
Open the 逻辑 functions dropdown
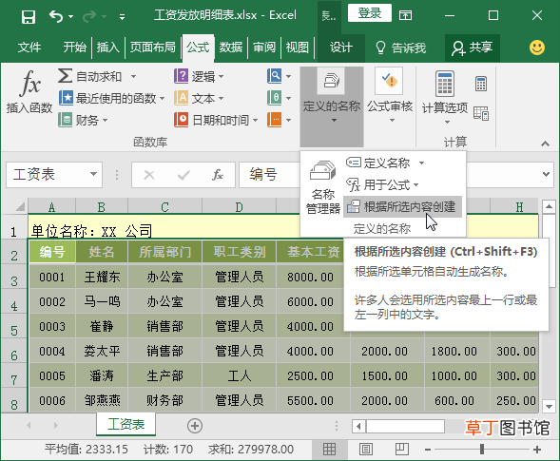(199, 76)
